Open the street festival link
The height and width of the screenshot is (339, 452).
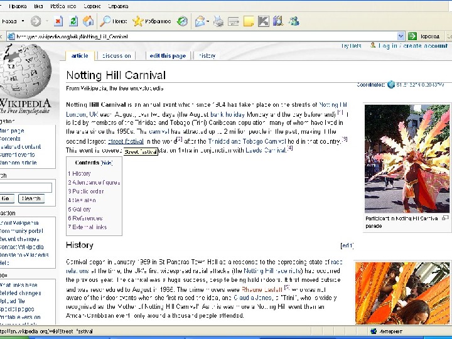[126, 141]
